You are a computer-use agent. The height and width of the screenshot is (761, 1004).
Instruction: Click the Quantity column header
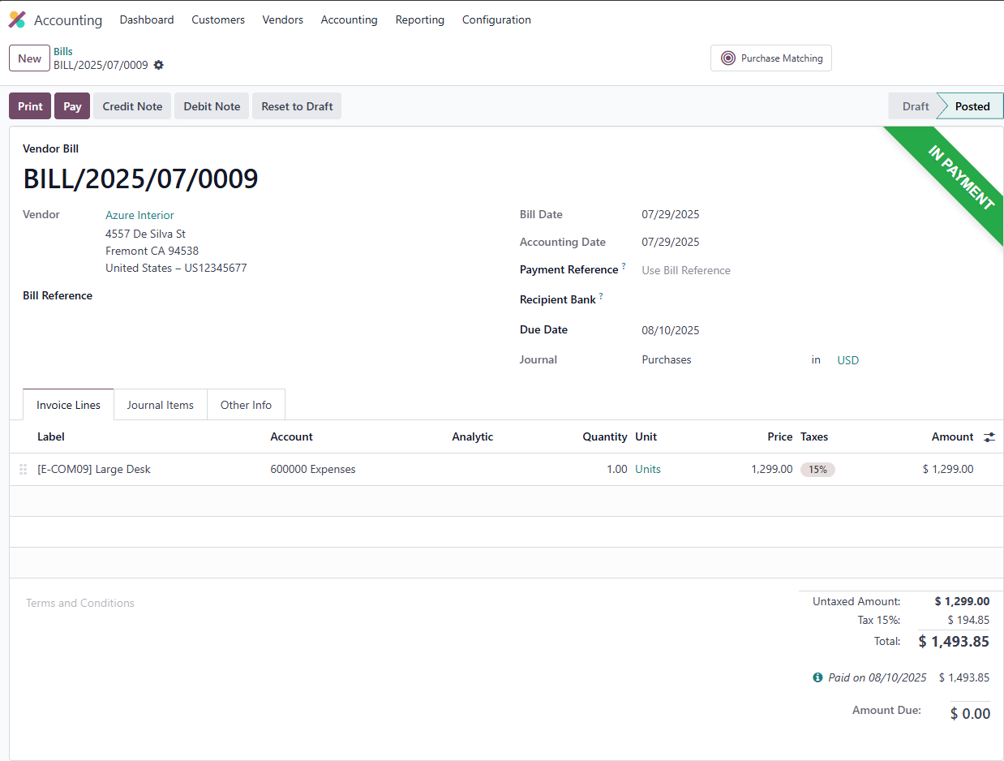click(605, 436)
